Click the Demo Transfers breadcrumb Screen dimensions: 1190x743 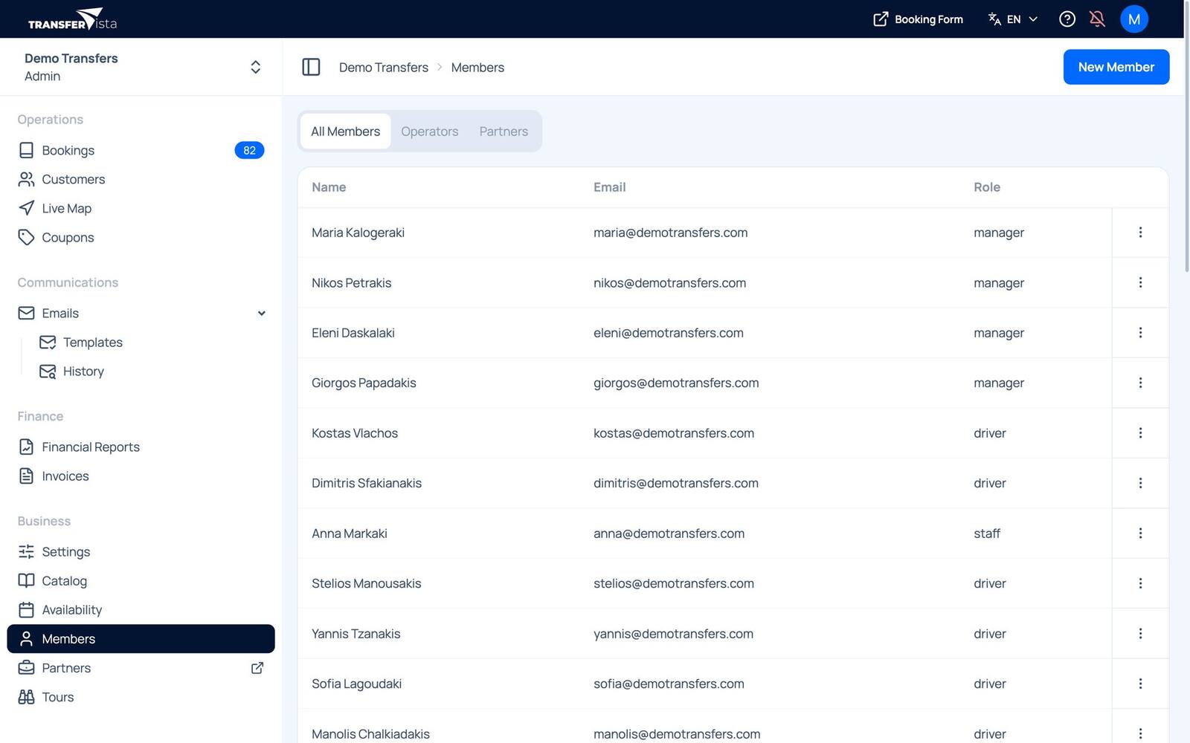(384, 68)
